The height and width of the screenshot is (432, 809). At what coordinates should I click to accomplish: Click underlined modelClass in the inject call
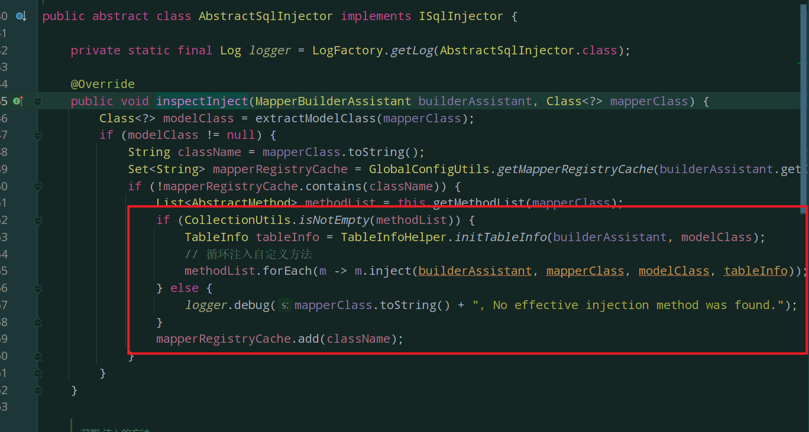[674, 271]
